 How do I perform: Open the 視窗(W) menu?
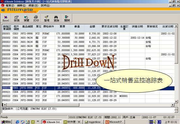pyautogui.click(x=33, y=6)
